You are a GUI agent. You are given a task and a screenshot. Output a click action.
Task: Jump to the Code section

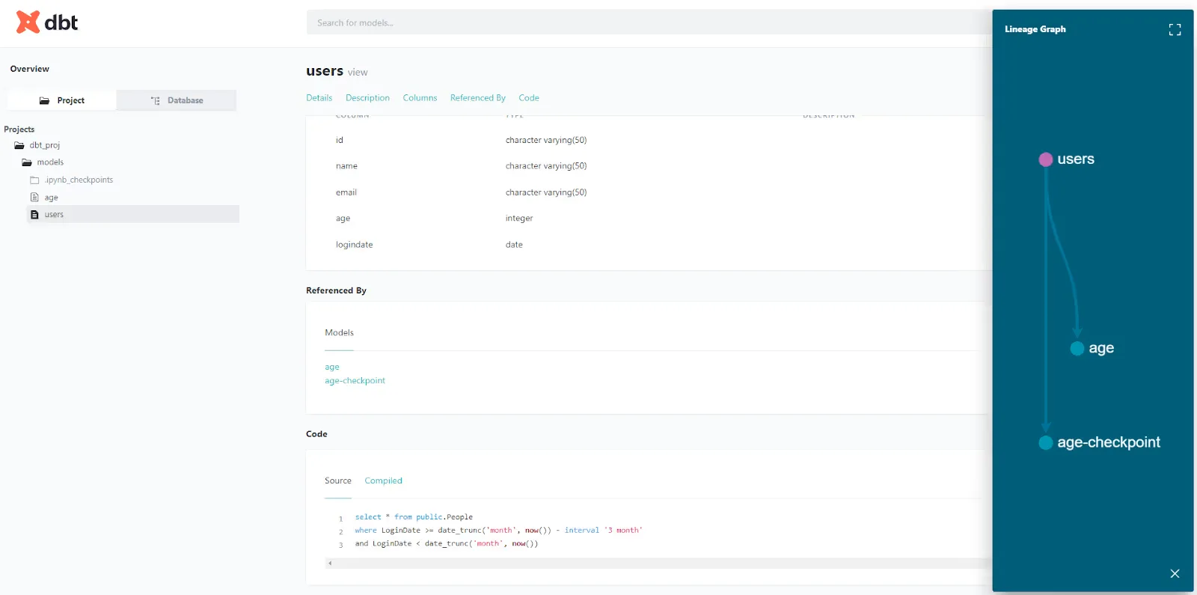529,98
